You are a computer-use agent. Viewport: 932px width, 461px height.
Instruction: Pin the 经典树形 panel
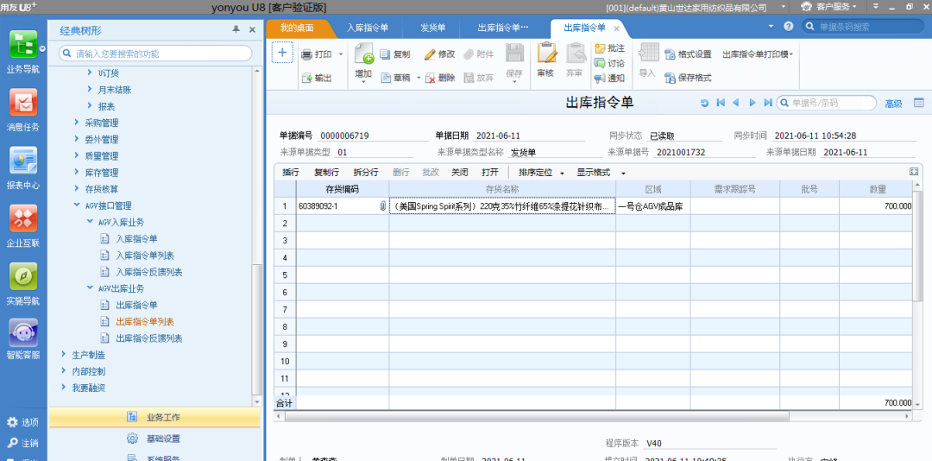pos(236,29)
